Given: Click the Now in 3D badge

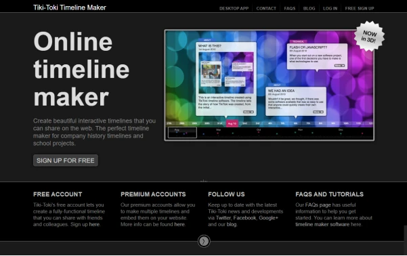Looking at the screenshot, I should point(369,36).
